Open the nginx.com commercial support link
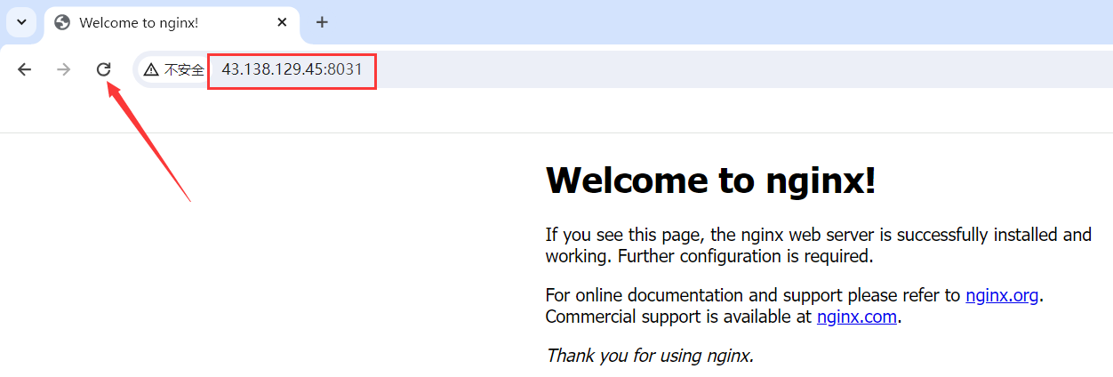The width and height of the screenshot is (1113, 377). [857, 317]
